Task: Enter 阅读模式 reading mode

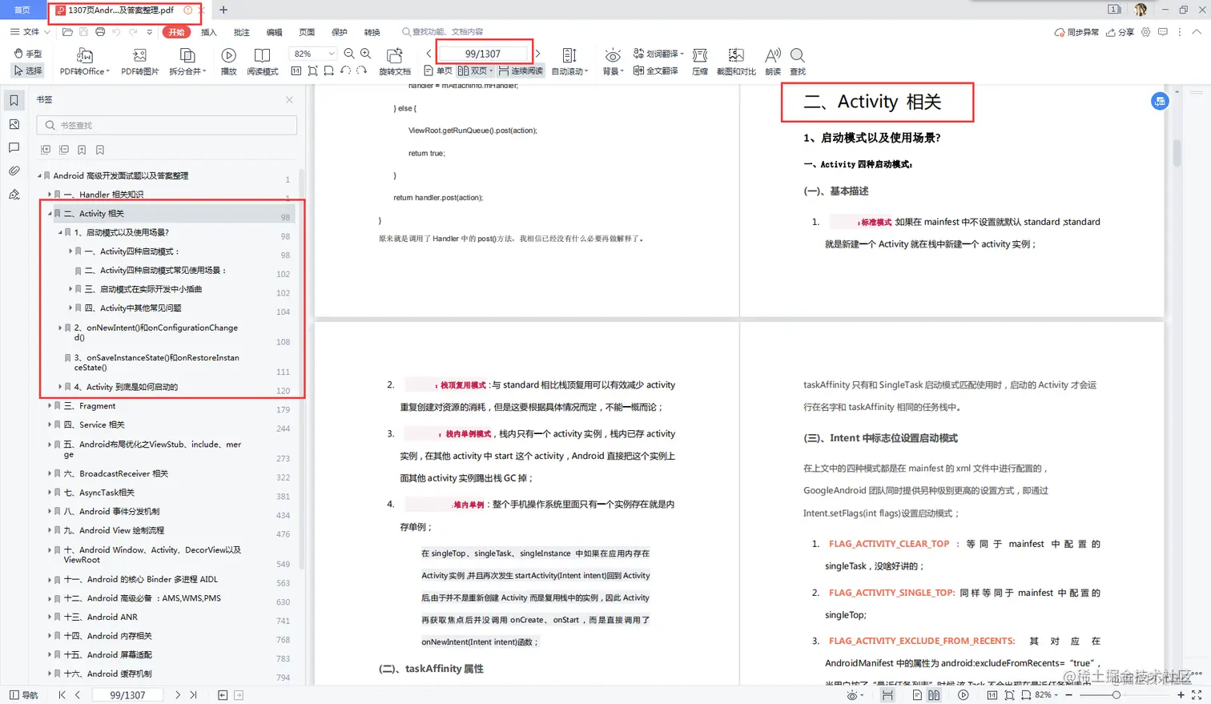Action: coord(262,62)
